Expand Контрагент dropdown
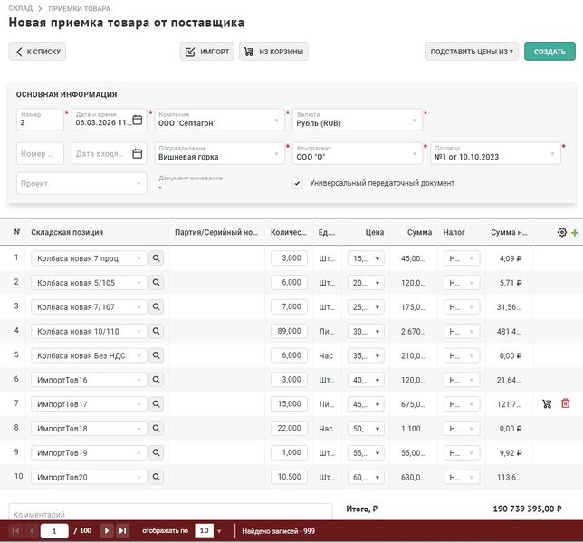 tap(415, 154)
